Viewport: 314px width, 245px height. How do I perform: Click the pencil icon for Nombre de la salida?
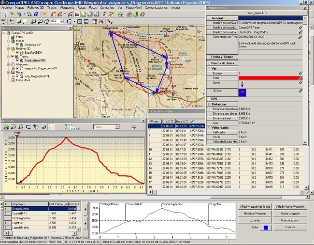click(300, 32)
